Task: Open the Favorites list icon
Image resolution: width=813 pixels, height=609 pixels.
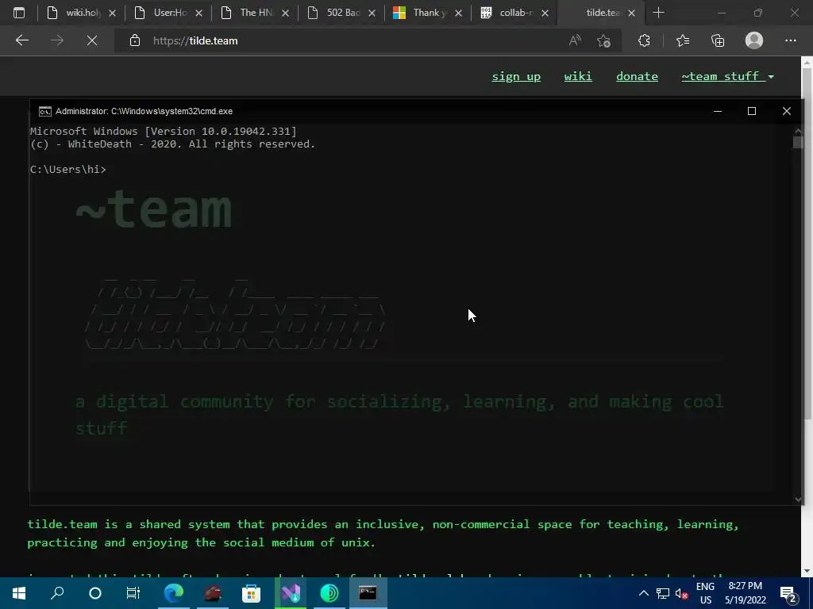Action: (683, 40)
